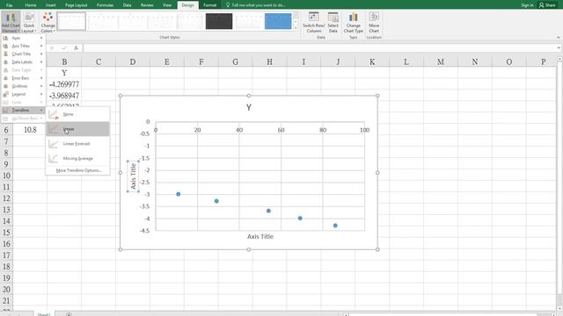Open the Legend submenu item
563x316 pixels.
23,94
